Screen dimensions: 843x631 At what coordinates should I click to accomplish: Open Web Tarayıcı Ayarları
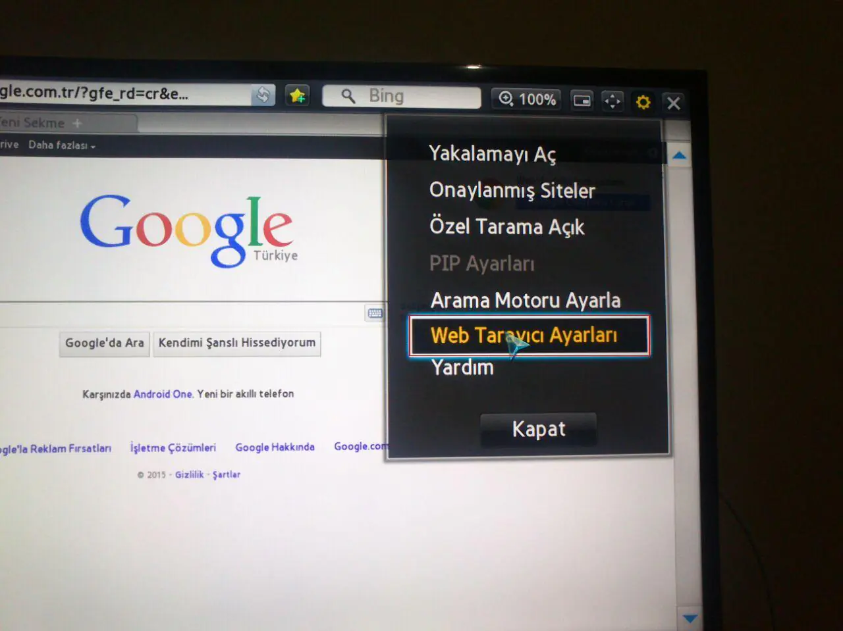tap(530, 336)
